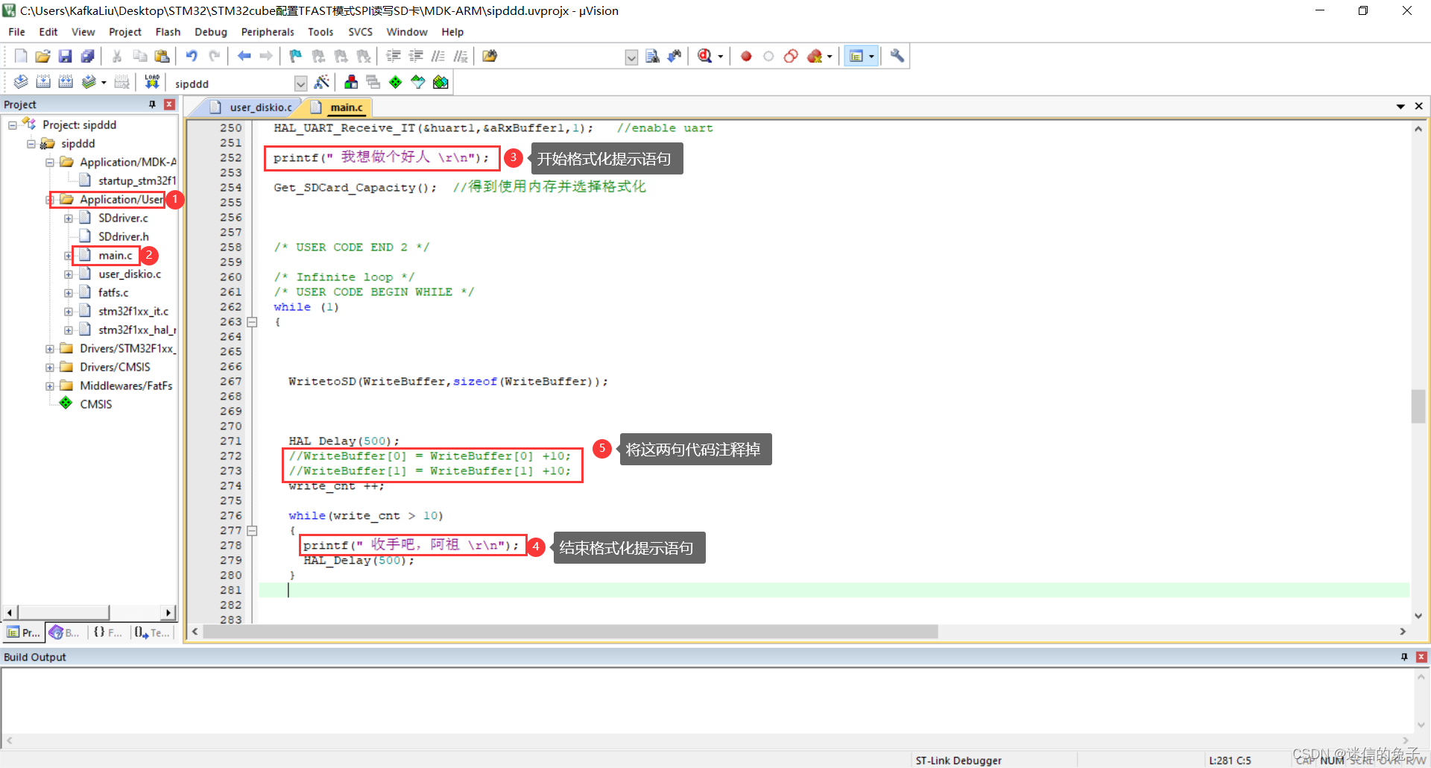Open Configuration wrench icon
This screenshot has height=768, width=1431.
897,56
